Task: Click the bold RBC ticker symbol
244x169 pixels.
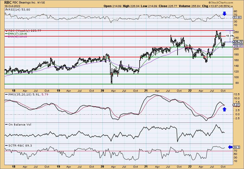Action: [x=8, y=2]
